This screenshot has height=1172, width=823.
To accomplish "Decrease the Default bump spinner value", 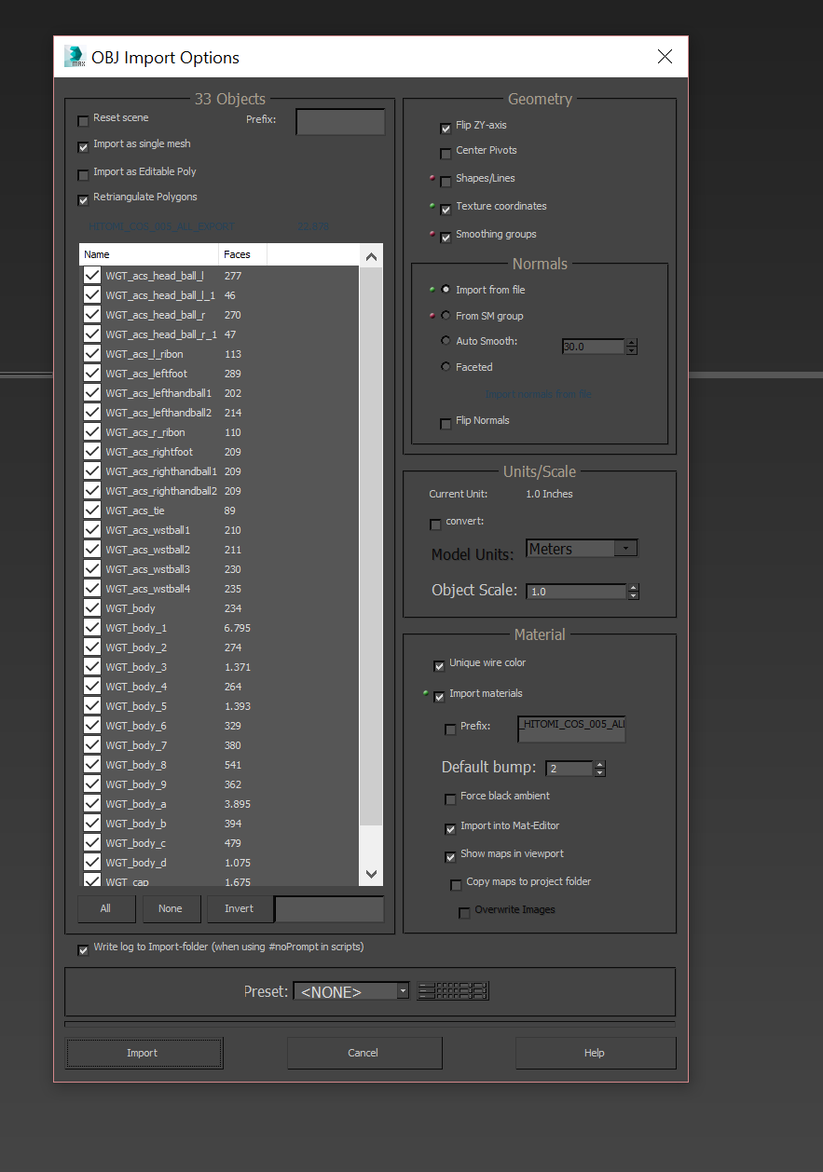I will 599,772.
